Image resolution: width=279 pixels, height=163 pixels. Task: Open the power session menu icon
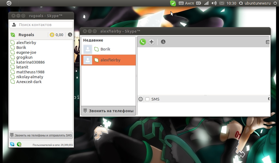(x=275, y=3)
